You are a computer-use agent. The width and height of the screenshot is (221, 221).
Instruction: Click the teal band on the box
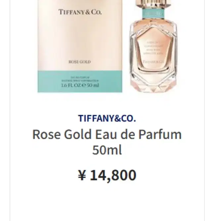[80, 81]
